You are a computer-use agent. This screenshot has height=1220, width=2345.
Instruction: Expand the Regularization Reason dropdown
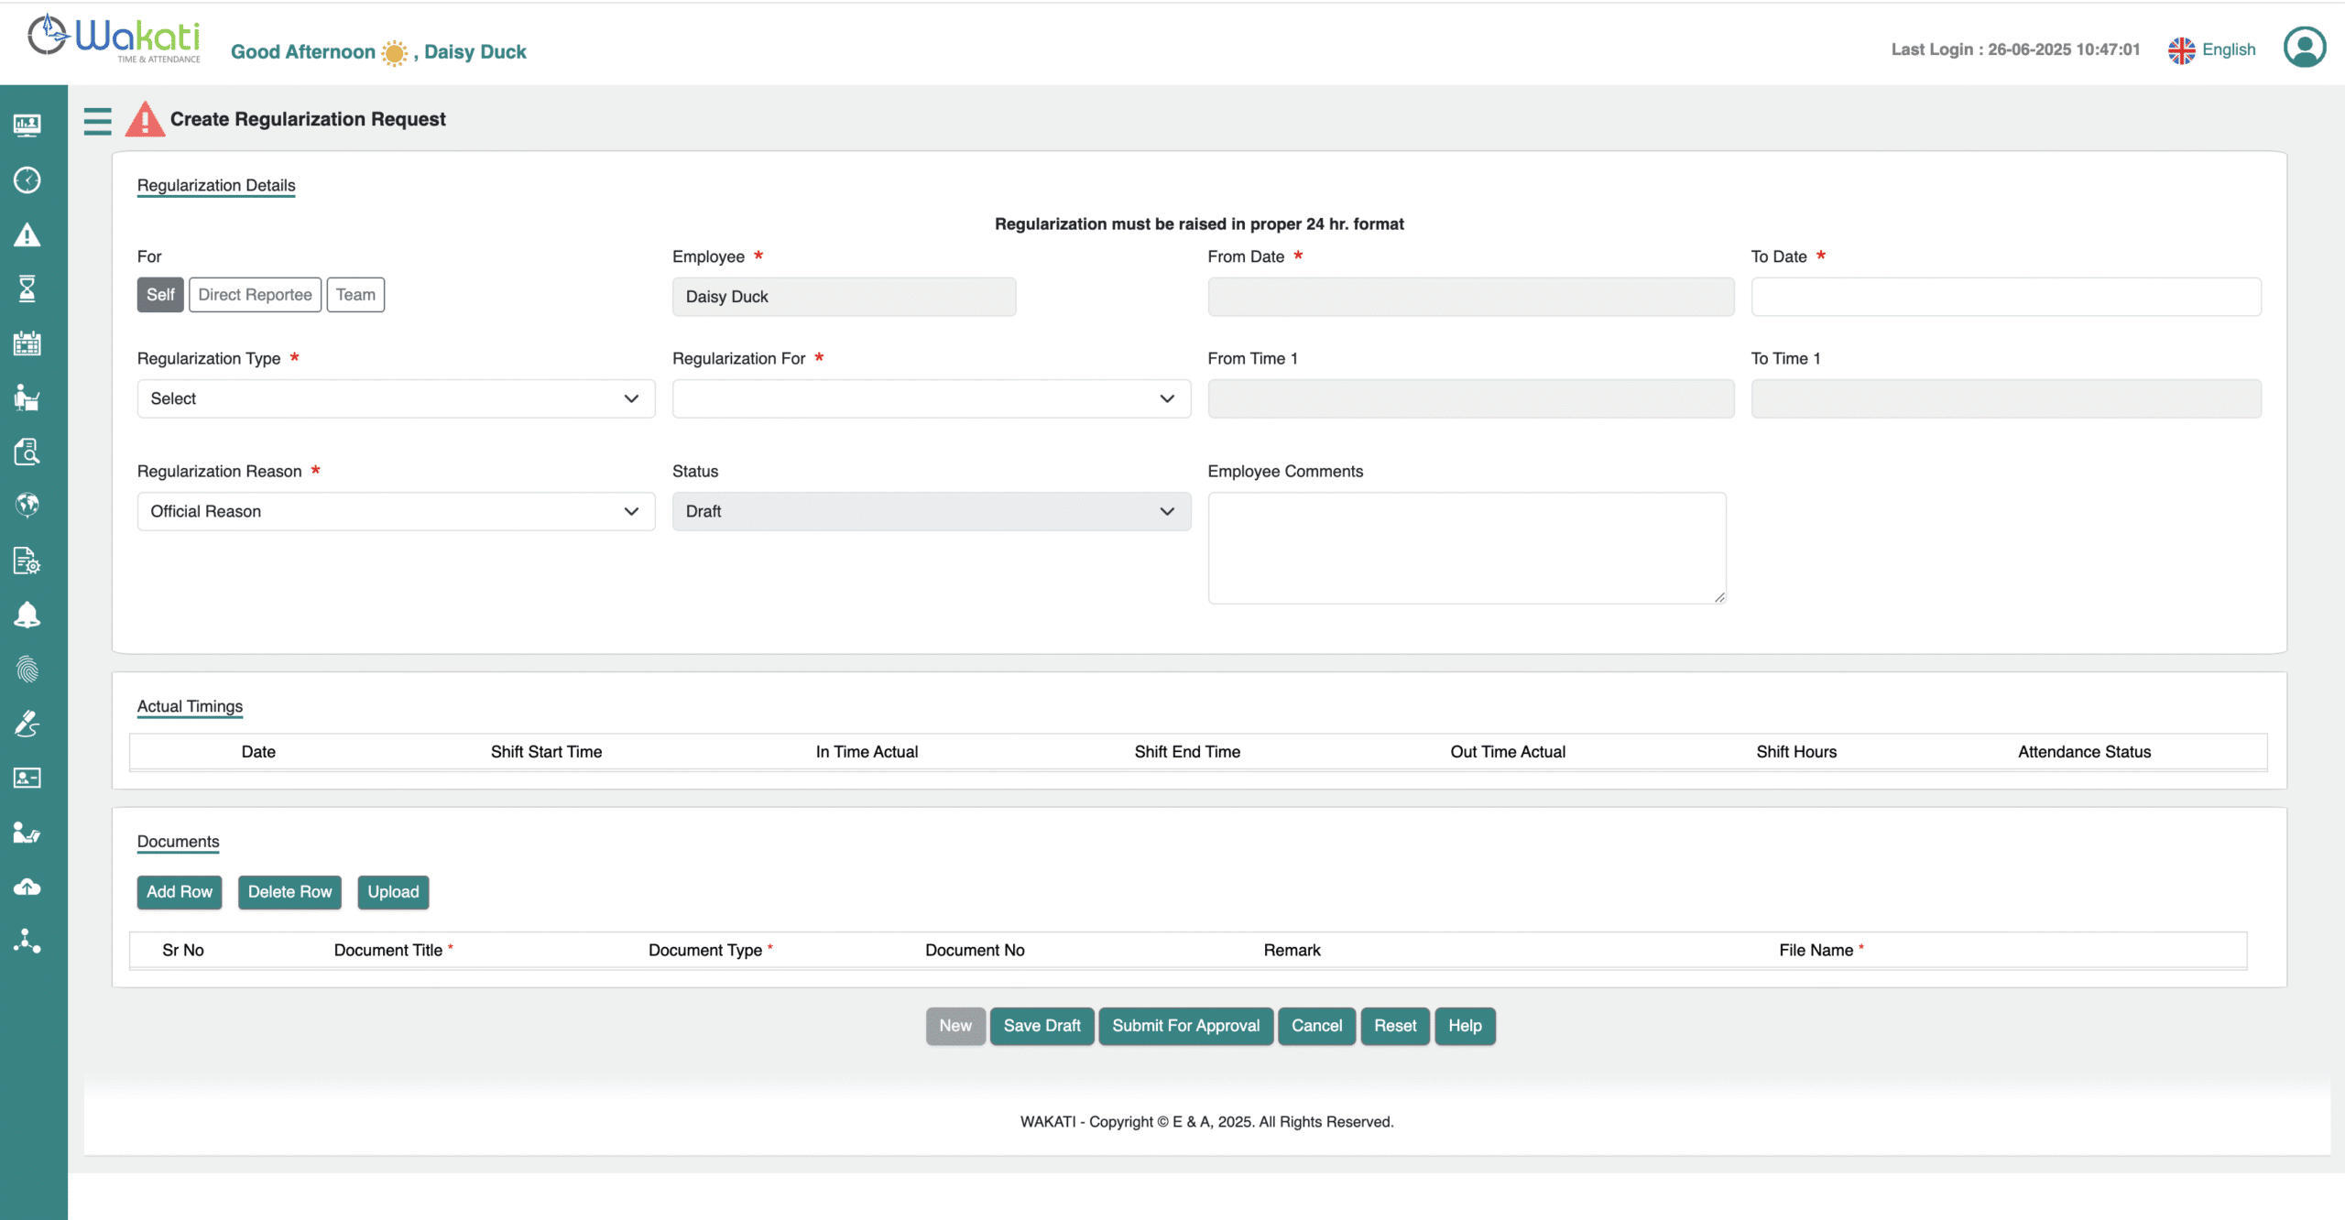click(396, 512)
